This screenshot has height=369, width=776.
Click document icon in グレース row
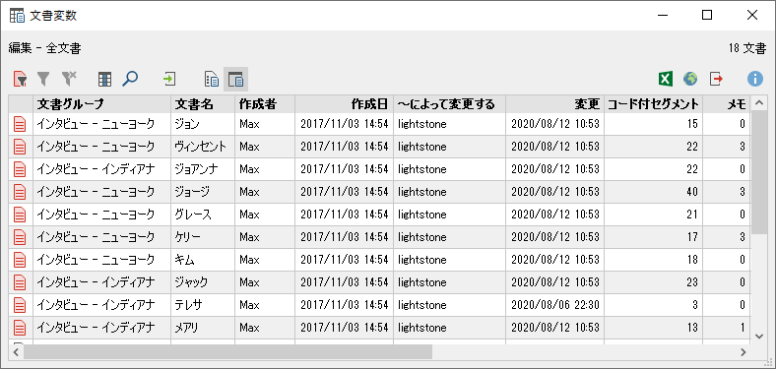tap(20, 215)
